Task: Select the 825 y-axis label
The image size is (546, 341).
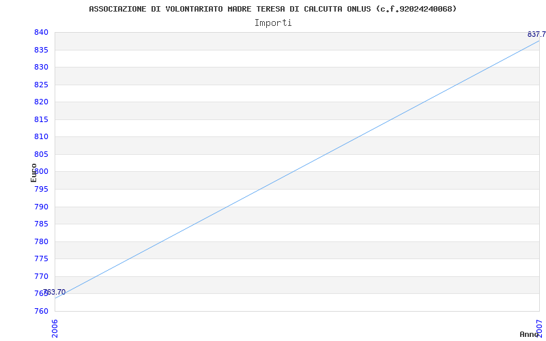Action: tap(41, 85)
